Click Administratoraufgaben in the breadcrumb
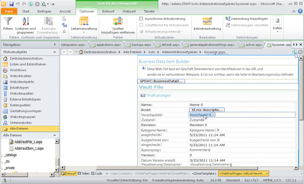 pos(180,52)
